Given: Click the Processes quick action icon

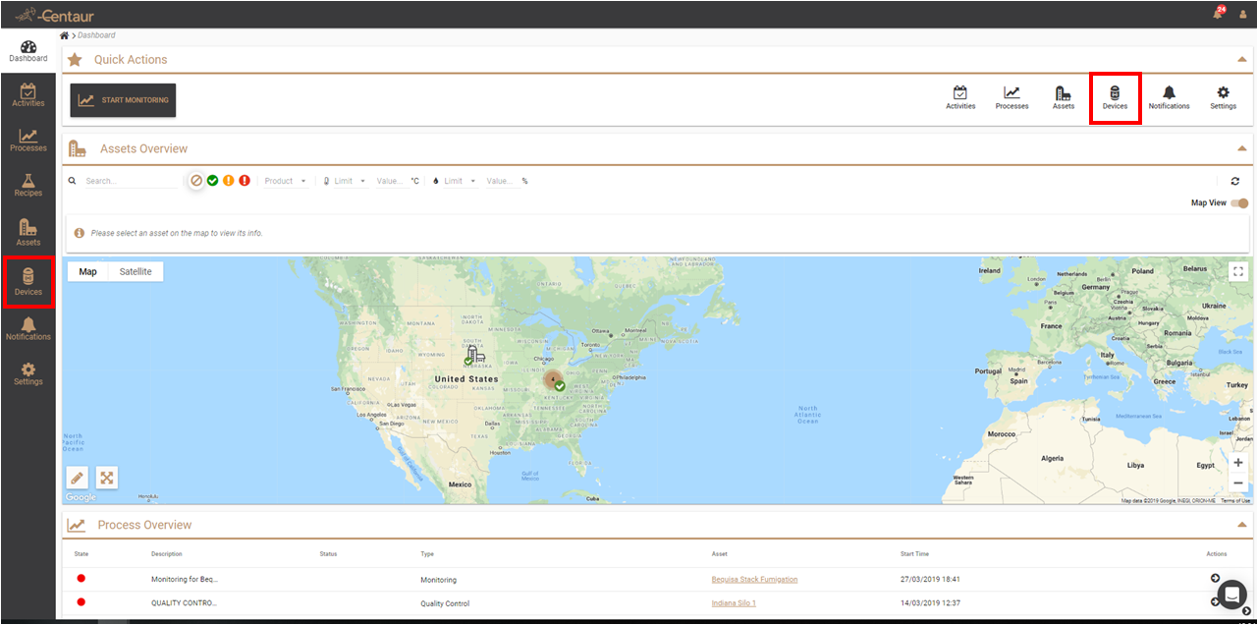Looking at the screenshot, I should point(1011,96).
